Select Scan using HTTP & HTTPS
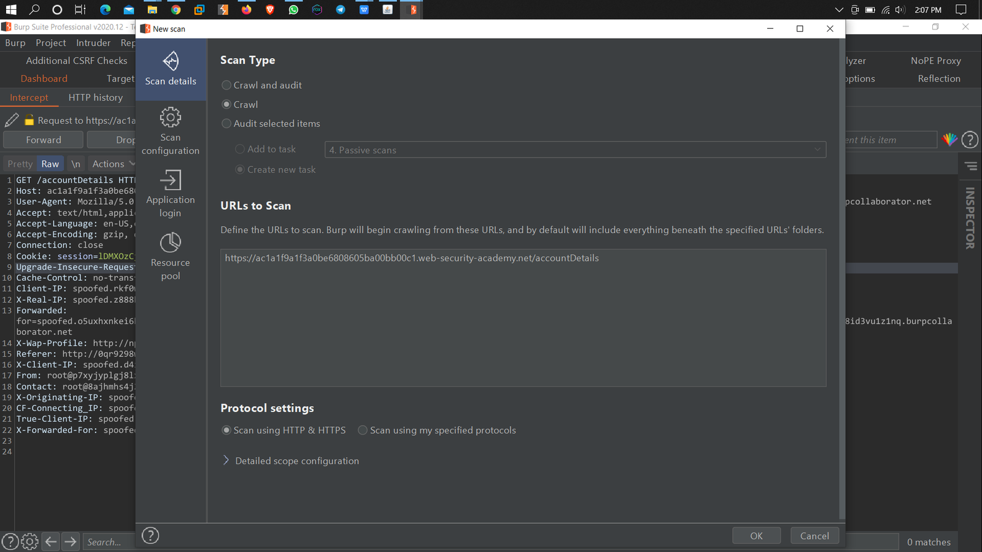982x552 pixels. (284, 430)
